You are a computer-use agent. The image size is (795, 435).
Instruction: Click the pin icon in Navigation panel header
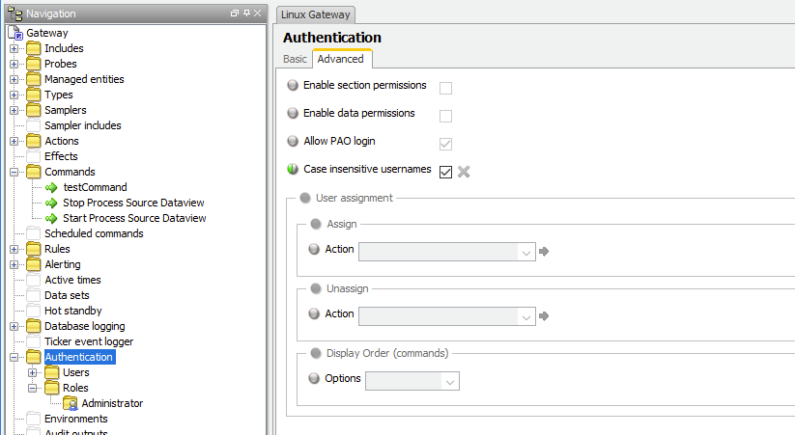pyautogui.click(x=245, y=14)
